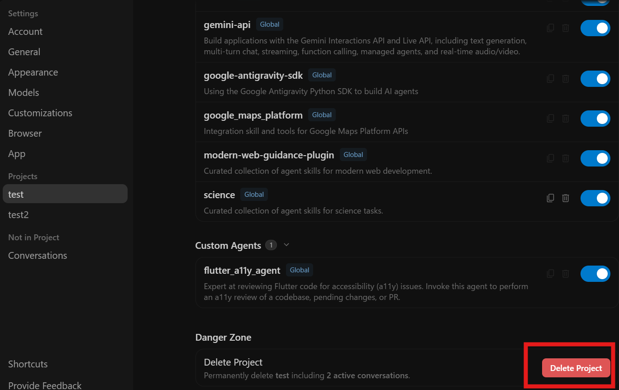This screenshot has height=390, width=619.
Task: Click the modern-web-guidance-plugin description text
Action: pos(318,171)
